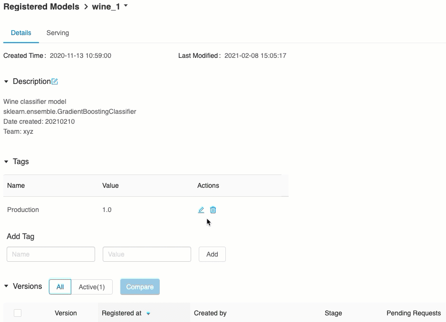Collapse the Tags section
The image size is (446, 322).
tap(6, 161)
